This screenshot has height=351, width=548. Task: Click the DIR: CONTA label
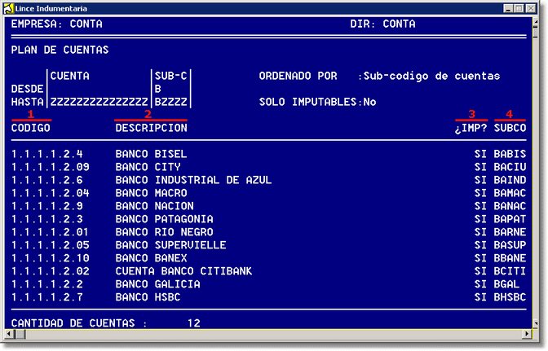click(383, 24)
